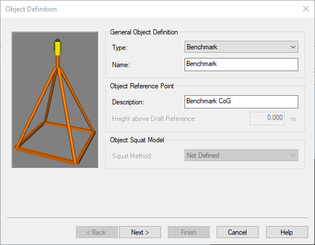Image resolution: width=315 pixels, height=245 pixels.
Task: Click the "Height above Draft Reference:" label
Action: 154,119
